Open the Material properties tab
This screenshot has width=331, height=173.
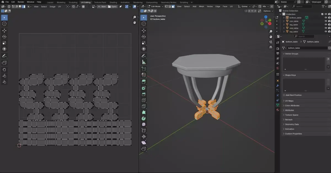[278, 110]
